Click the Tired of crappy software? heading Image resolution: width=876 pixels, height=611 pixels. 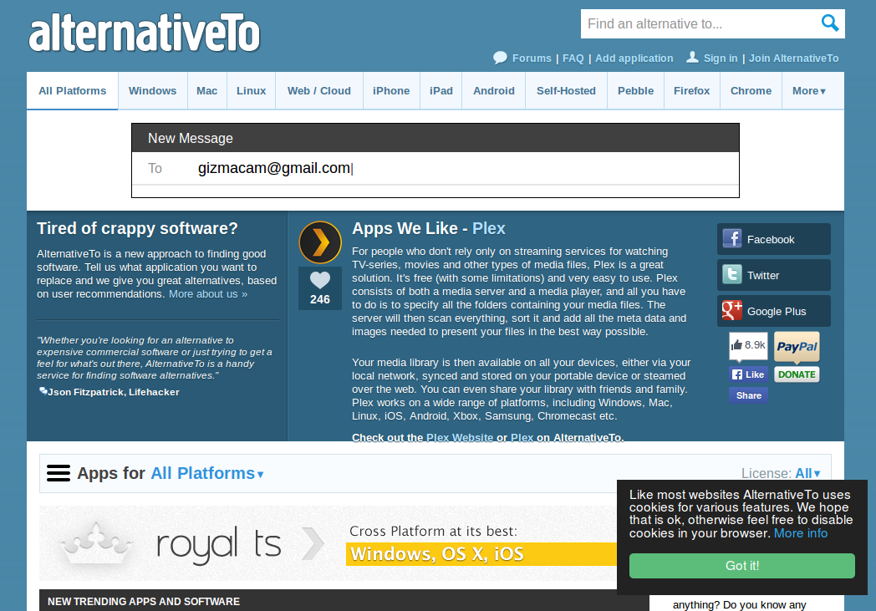coord(137,228)
